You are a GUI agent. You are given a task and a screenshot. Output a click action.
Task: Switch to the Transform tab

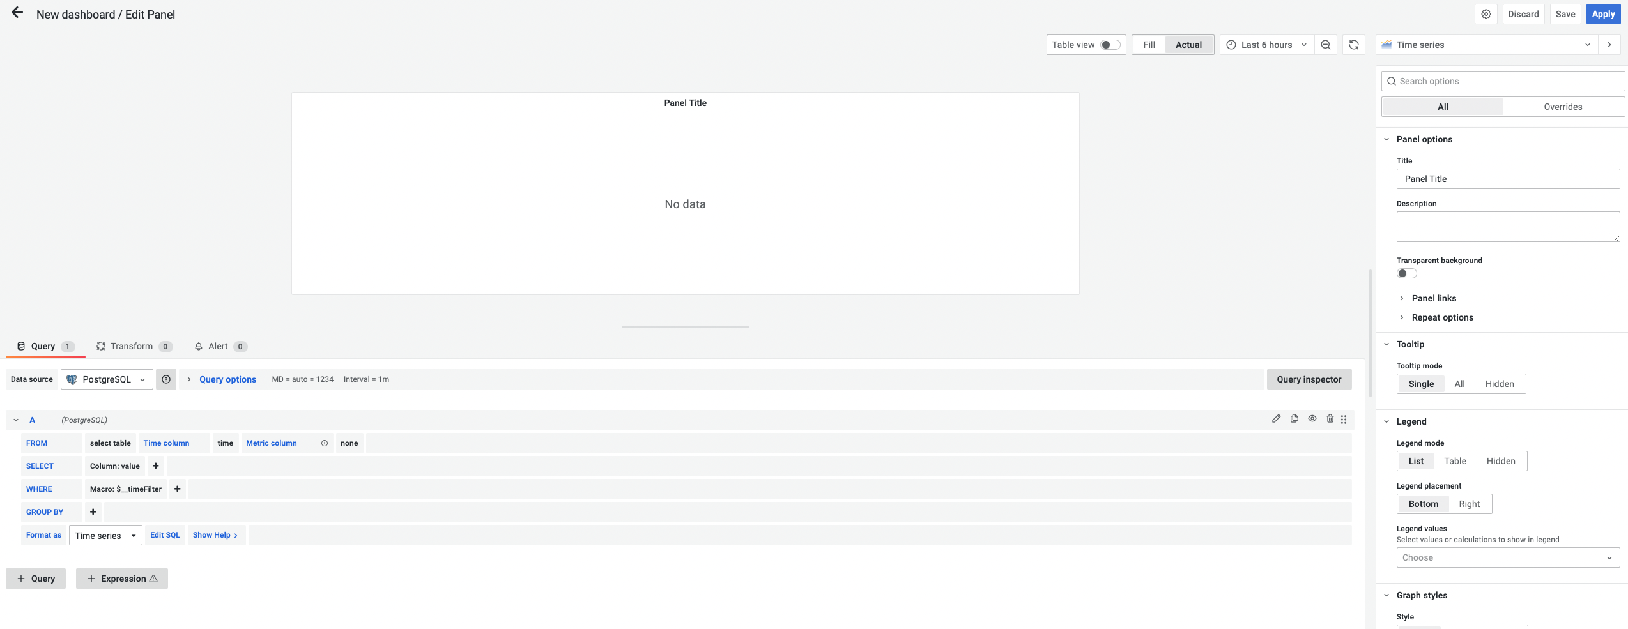[132, 346]
